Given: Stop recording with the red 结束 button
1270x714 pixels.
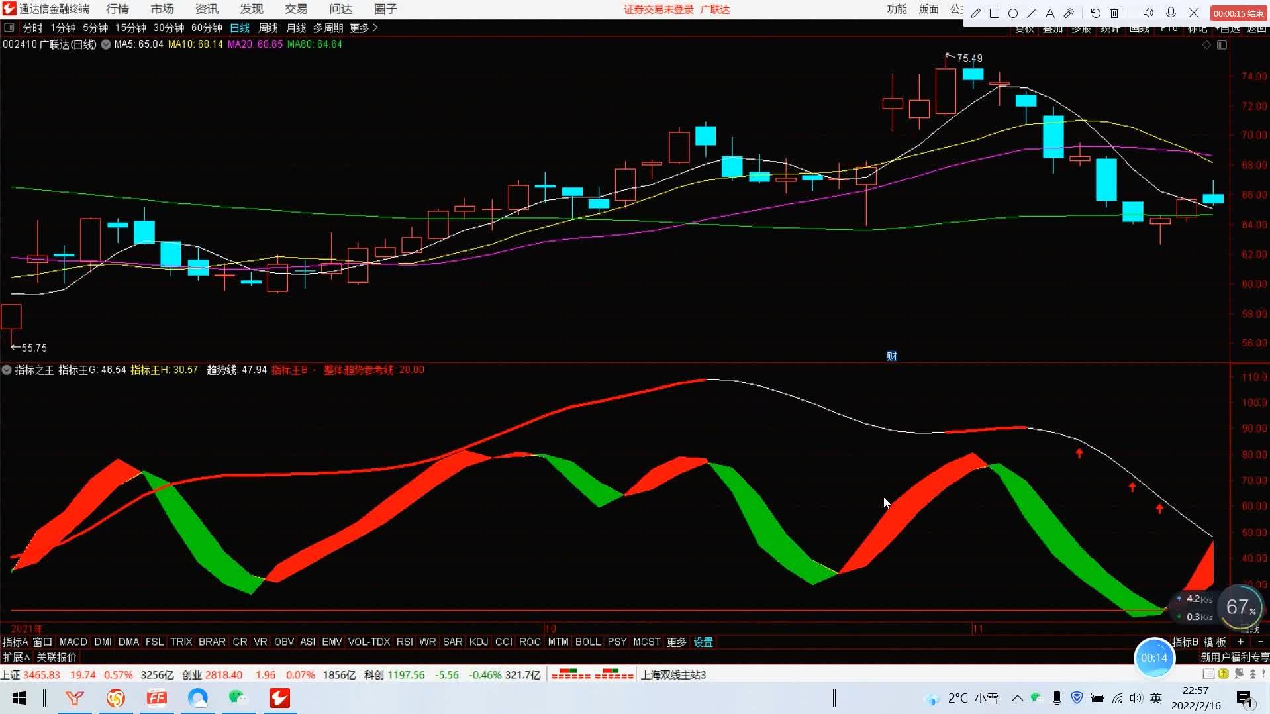Looking at the screenshot, I should 1238,13.
